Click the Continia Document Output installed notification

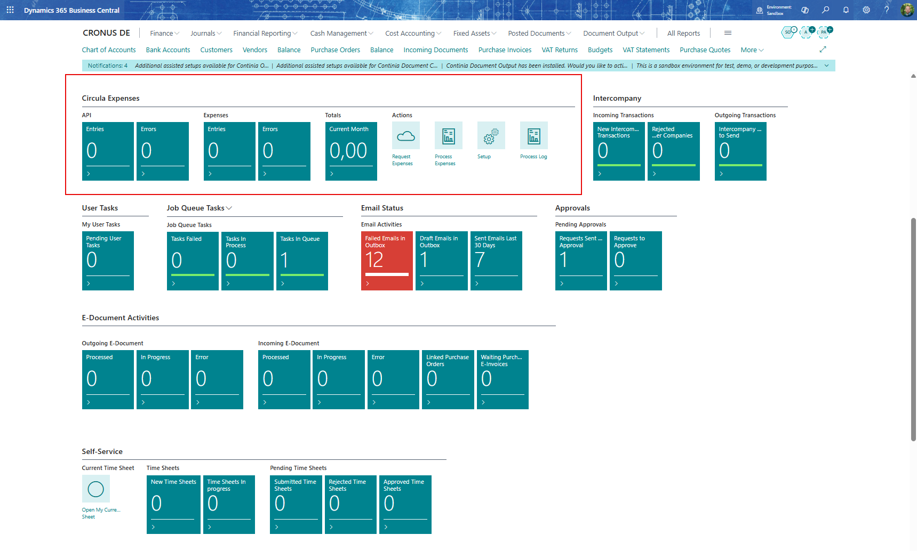[537, 66]
